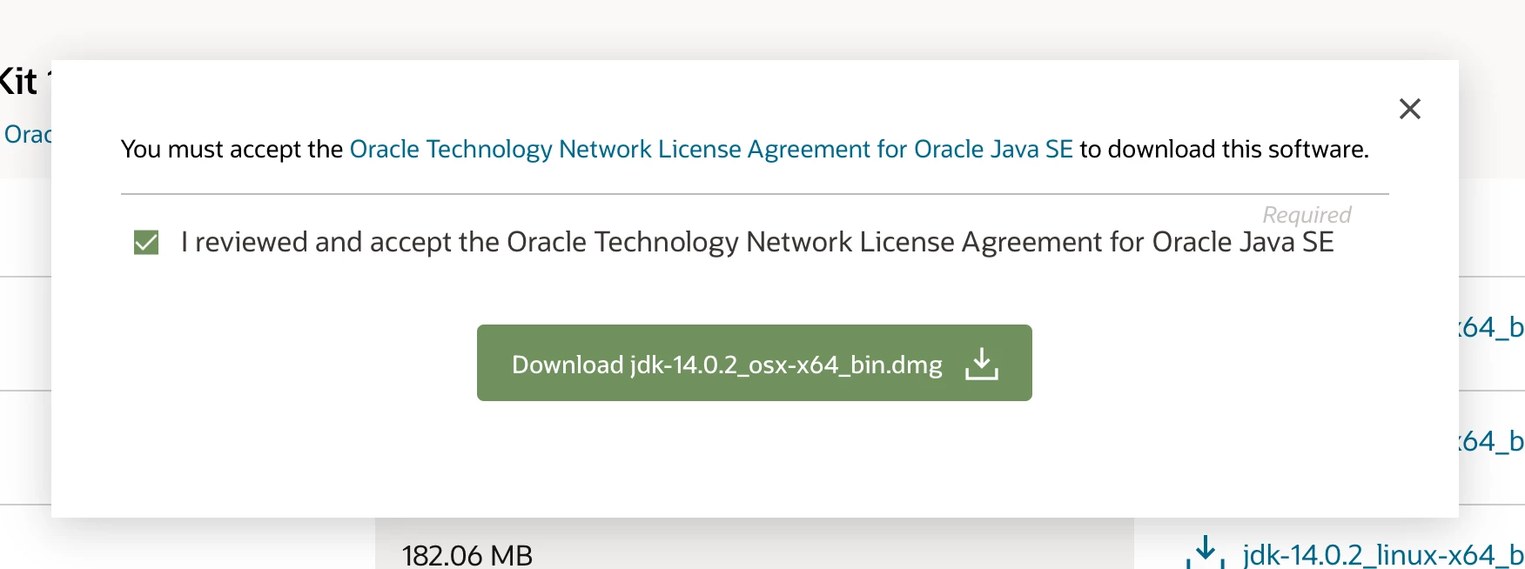
Task: Click the second cut-off "x64_b" link on the right
Action: coord(1492,441)
